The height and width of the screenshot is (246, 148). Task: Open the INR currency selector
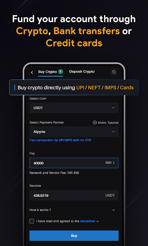pyautogui.click(x=110, y=163)
